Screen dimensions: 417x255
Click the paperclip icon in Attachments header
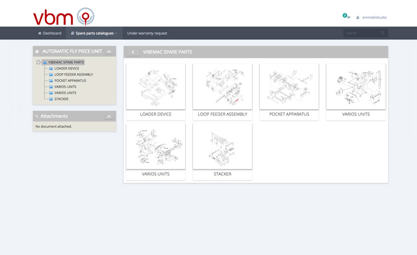point(37,116)
